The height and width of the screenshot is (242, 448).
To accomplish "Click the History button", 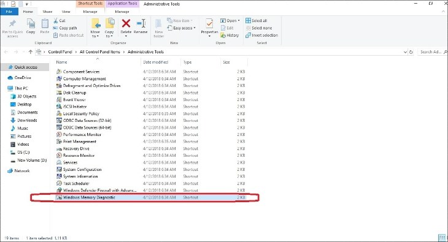I will pos(230,35).
